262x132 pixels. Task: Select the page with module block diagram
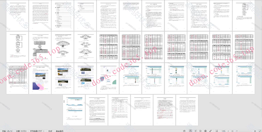pyautogui.click(x=40, y=47)
